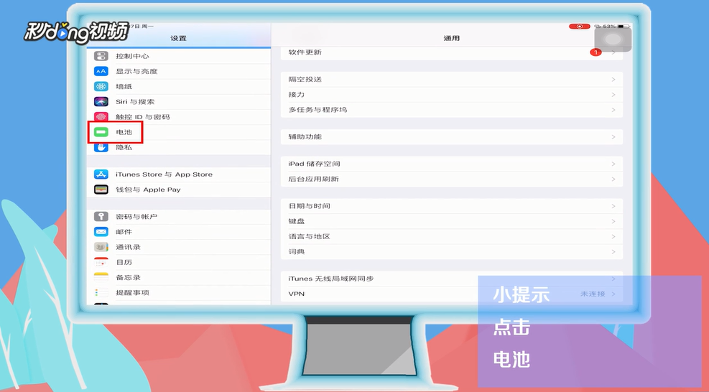Tap the Touch ID fingerprint icon
Viewport: 709px width, 392px height.
click(101, 116)
